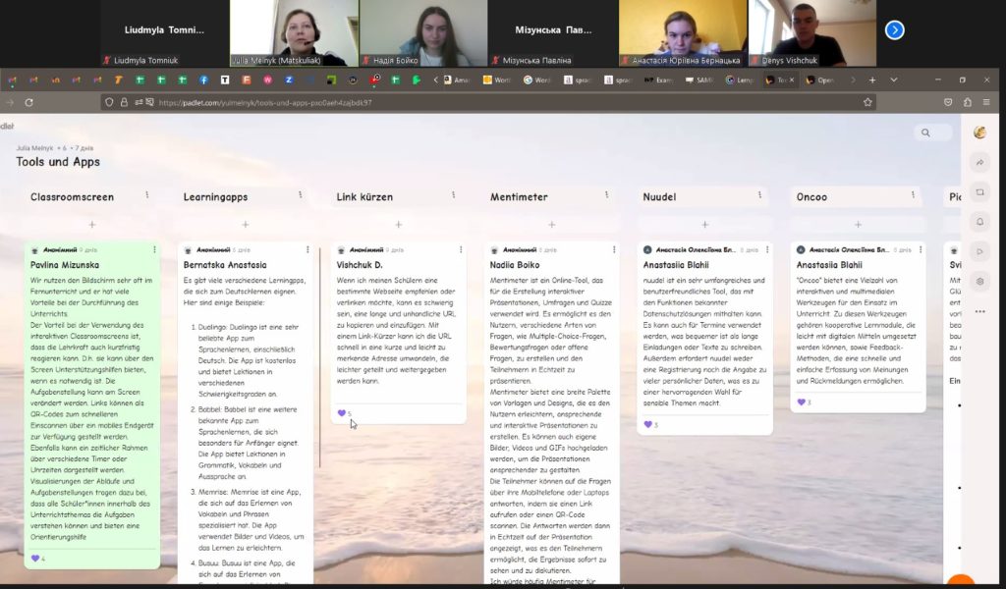Viewport: 1006px width, 589px height.
Task: Select Denys Vishchuk video thumbnail
Action: (811, 33)
